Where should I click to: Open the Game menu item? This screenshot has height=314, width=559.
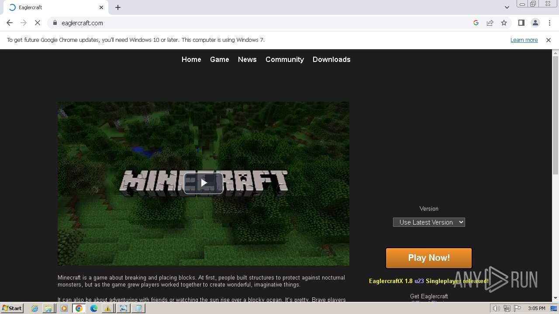click(x=220, y=59)
